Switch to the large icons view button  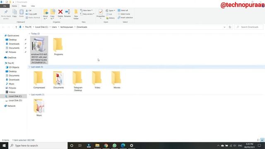(262, 140)
